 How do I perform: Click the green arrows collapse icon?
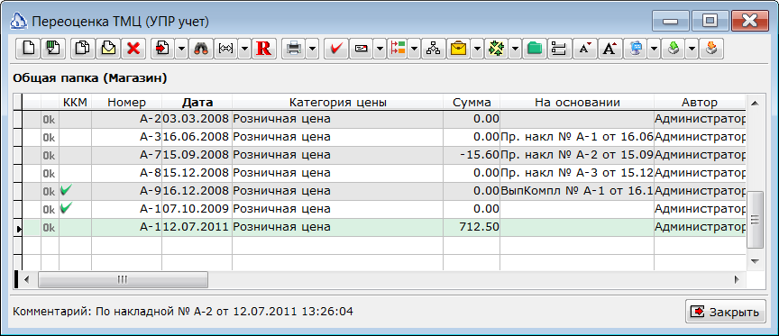[x=496, y=49]
